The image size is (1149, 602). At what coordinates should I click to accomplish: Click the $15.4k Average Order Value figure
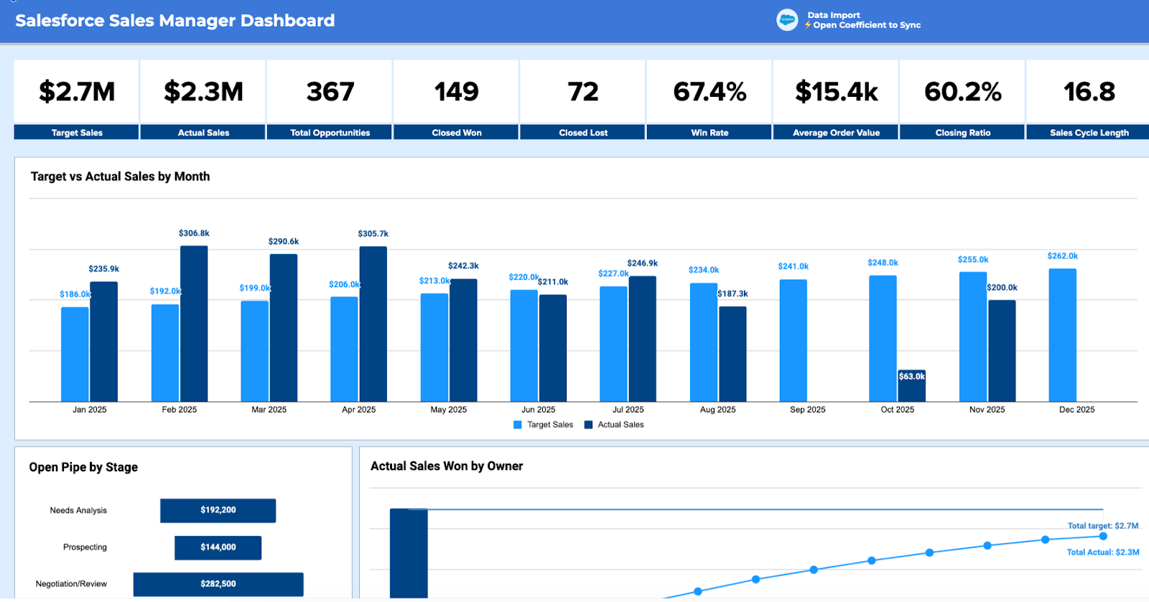pos(837,92)
